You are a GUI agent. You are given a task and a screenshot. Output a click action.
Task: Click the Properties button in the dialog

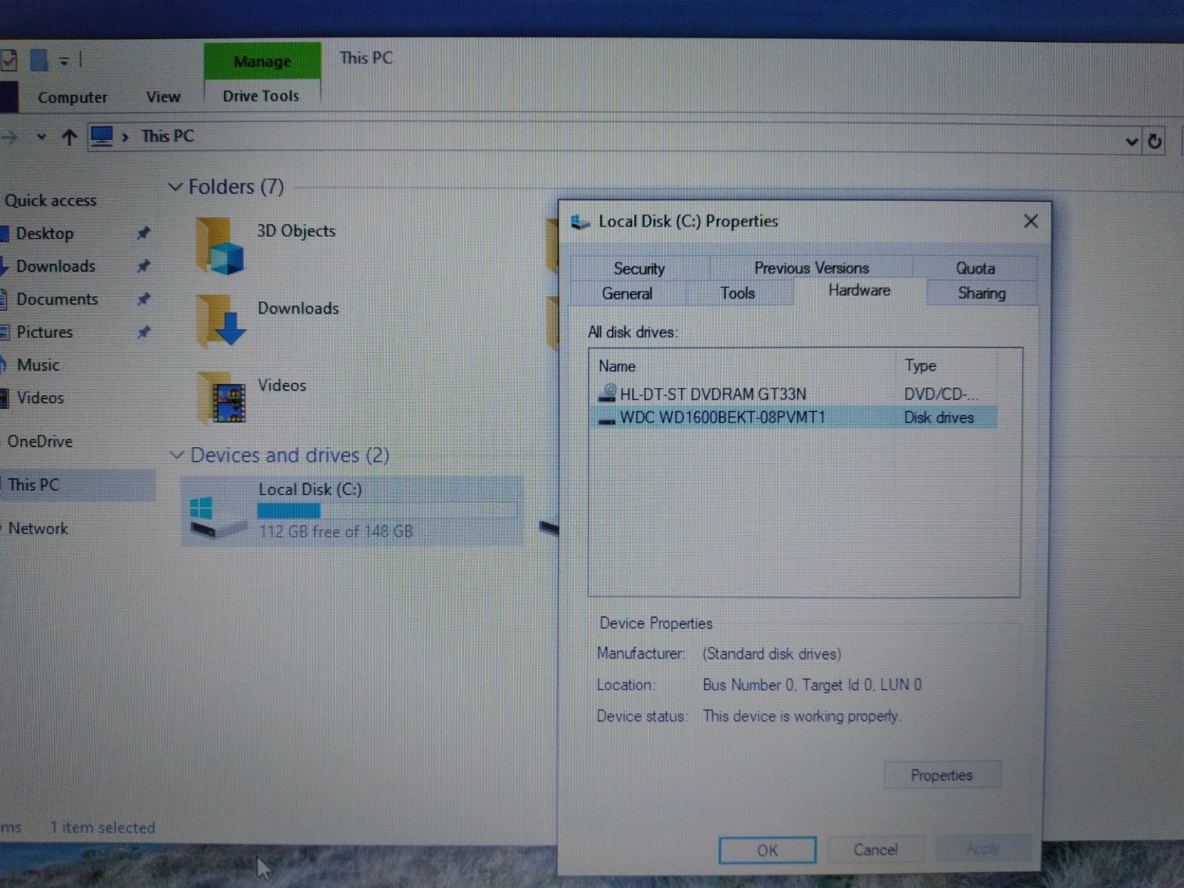(942, 775)
